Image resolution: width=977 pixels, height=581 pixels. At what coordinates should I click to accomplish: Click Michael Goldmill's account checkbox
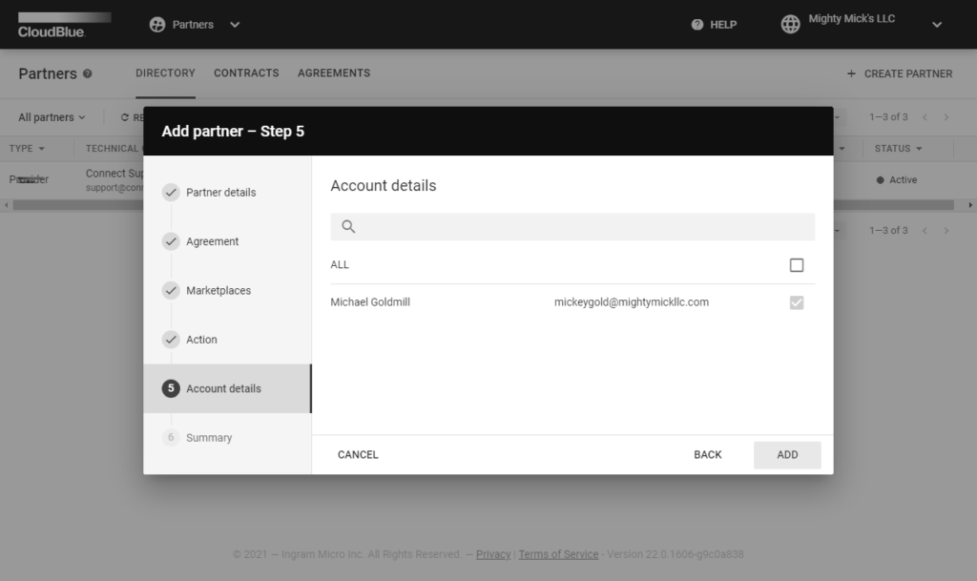[x=797, y=301]
